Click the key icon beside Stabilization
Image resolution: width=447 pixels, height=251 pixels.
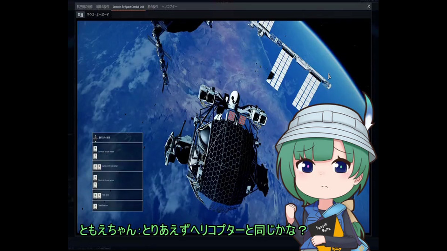(x=95, y=206)
